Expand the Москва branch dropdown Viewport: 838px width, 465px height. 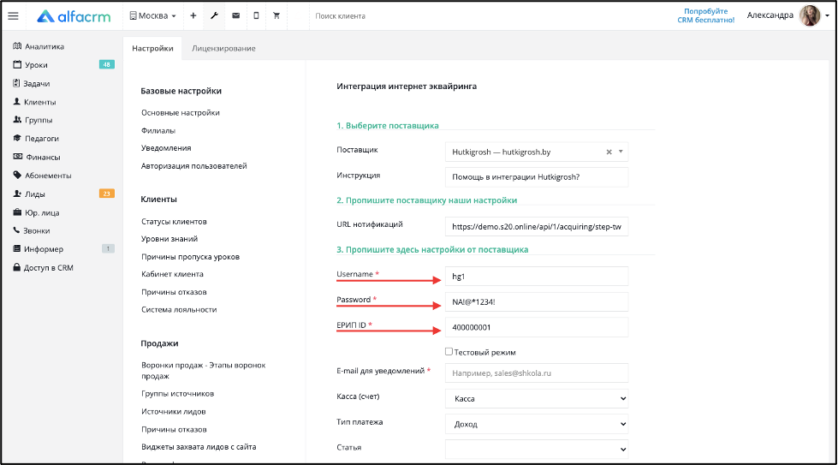(153, 16)
